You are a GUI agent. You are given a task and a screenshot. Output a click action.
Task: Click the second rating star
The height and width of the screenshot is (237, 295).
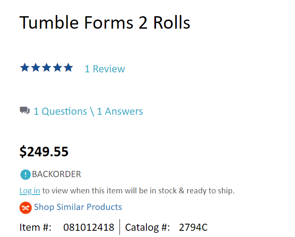(x=36, y=68)
